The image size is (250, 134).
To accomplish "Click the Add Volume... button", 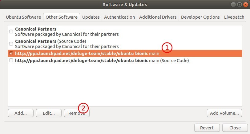I will [224, 113].
